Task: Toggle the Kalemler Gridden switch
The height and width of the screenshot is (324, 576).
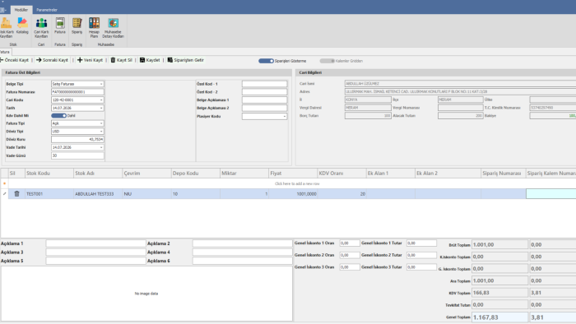Action: (327, 61)
